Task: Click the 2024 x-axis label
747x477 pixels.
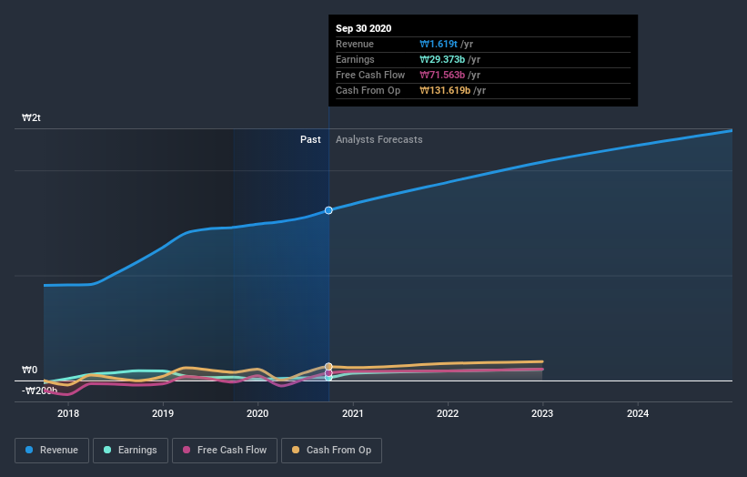Action: 638,413
